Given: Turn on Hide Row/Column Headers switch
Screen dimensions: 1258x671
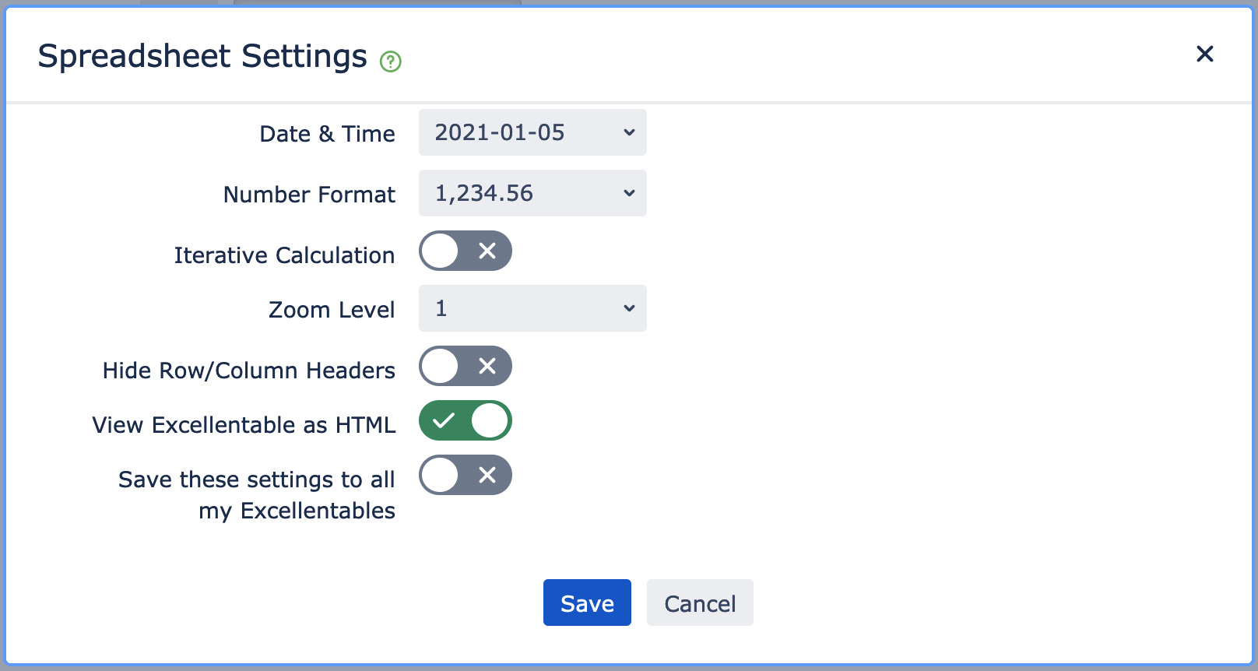Looking at the screenshot, I should 465,366.
